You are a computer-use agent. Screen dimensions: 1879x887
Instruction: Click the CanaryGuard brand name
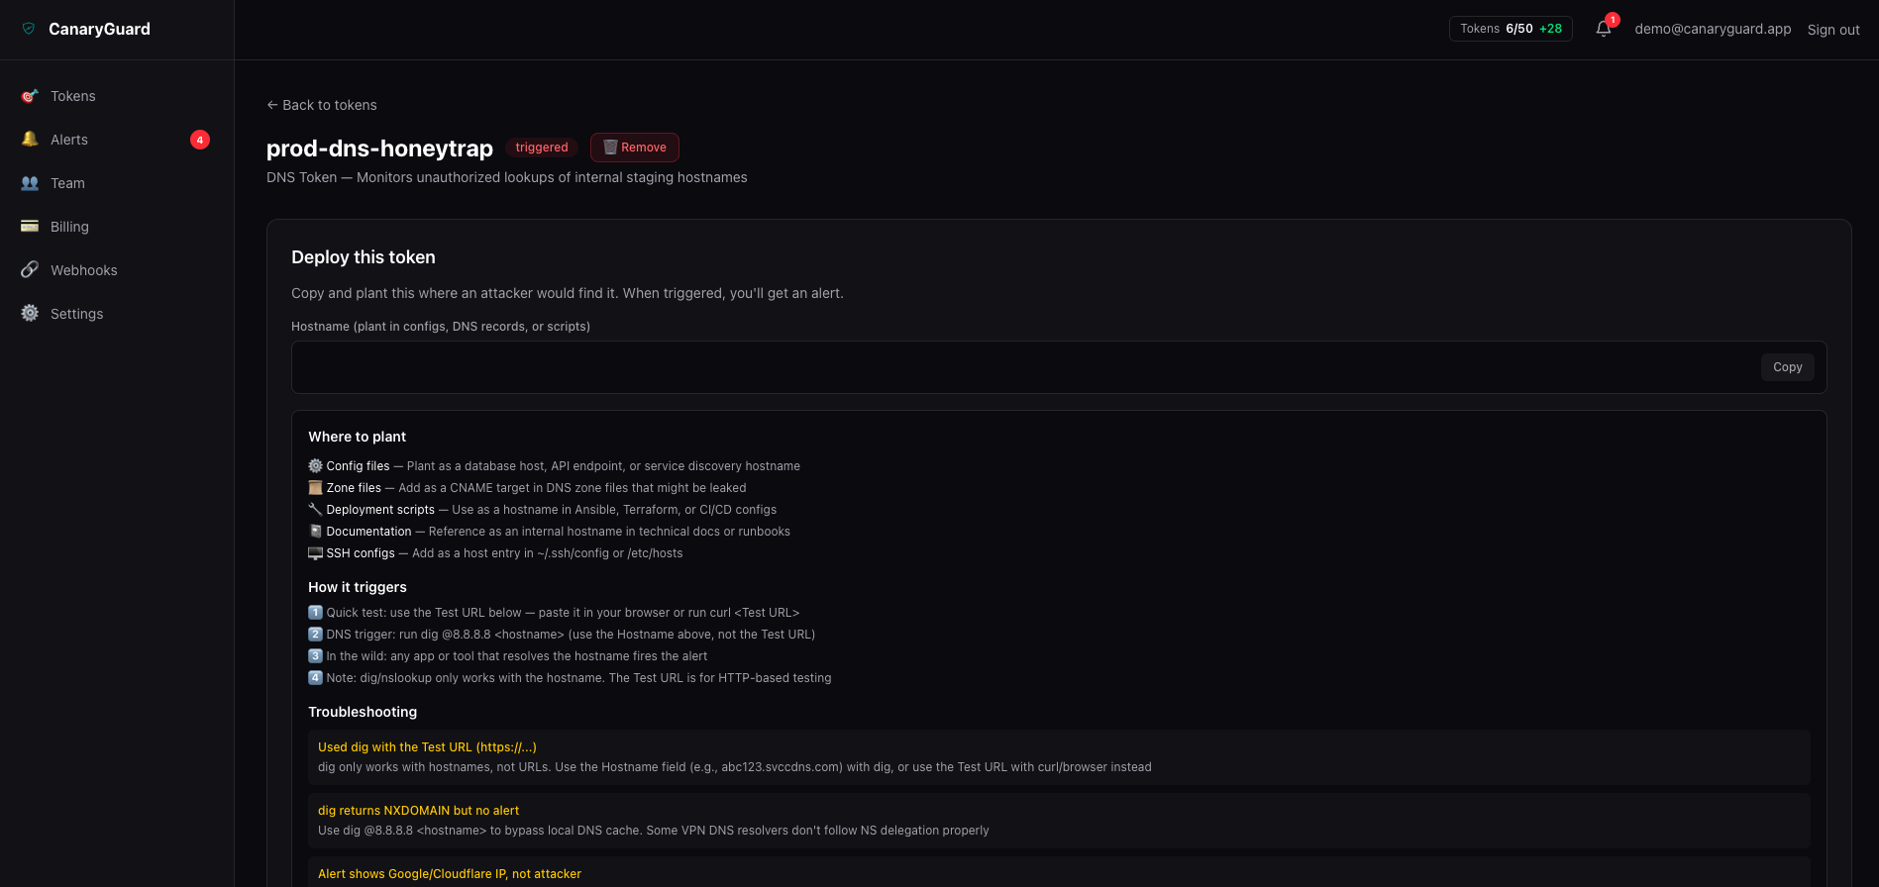99,29
